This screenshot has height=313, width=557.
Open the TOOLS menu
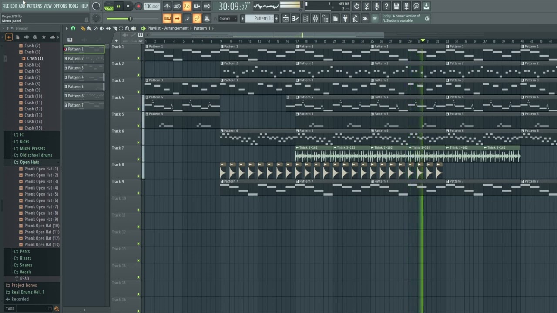coord(74,6)
